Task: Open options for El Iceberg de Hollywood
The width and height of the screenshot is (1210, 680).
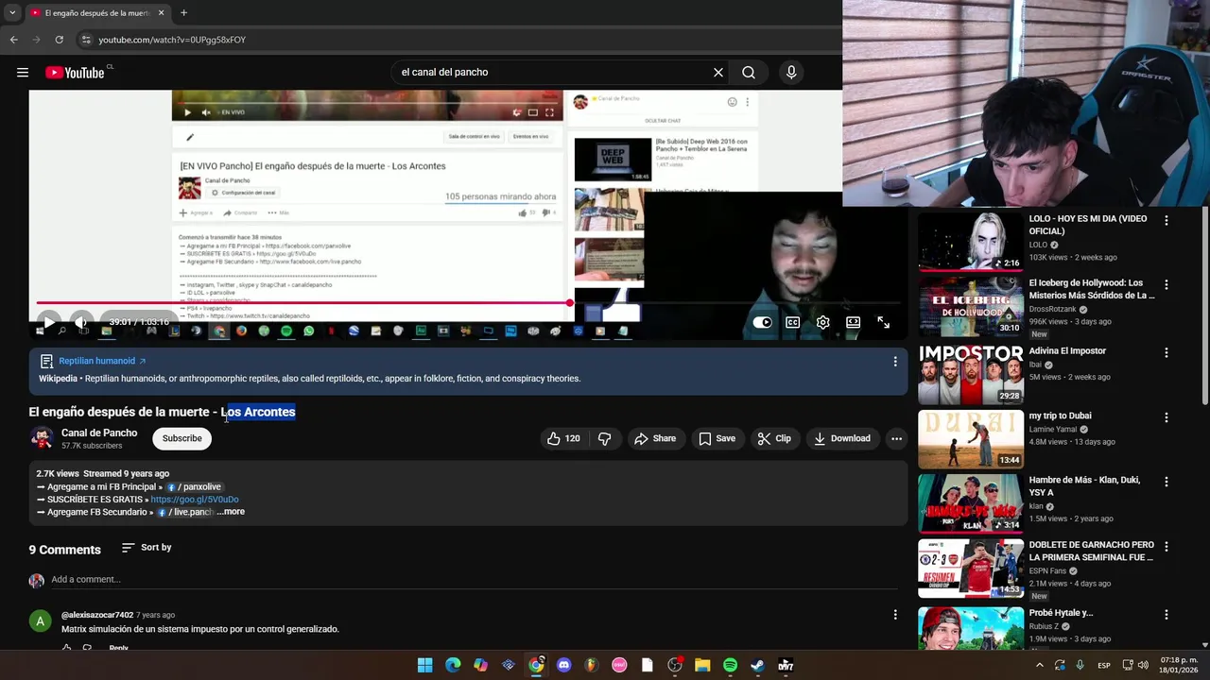Action: click(1167, 284)
